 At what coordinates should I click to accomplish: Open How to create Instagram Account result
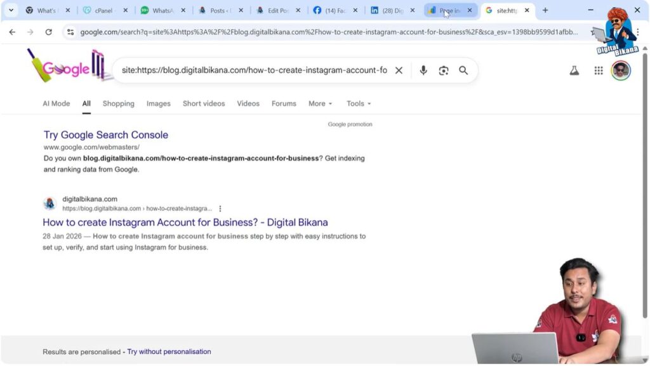click(x=185, y=223)
